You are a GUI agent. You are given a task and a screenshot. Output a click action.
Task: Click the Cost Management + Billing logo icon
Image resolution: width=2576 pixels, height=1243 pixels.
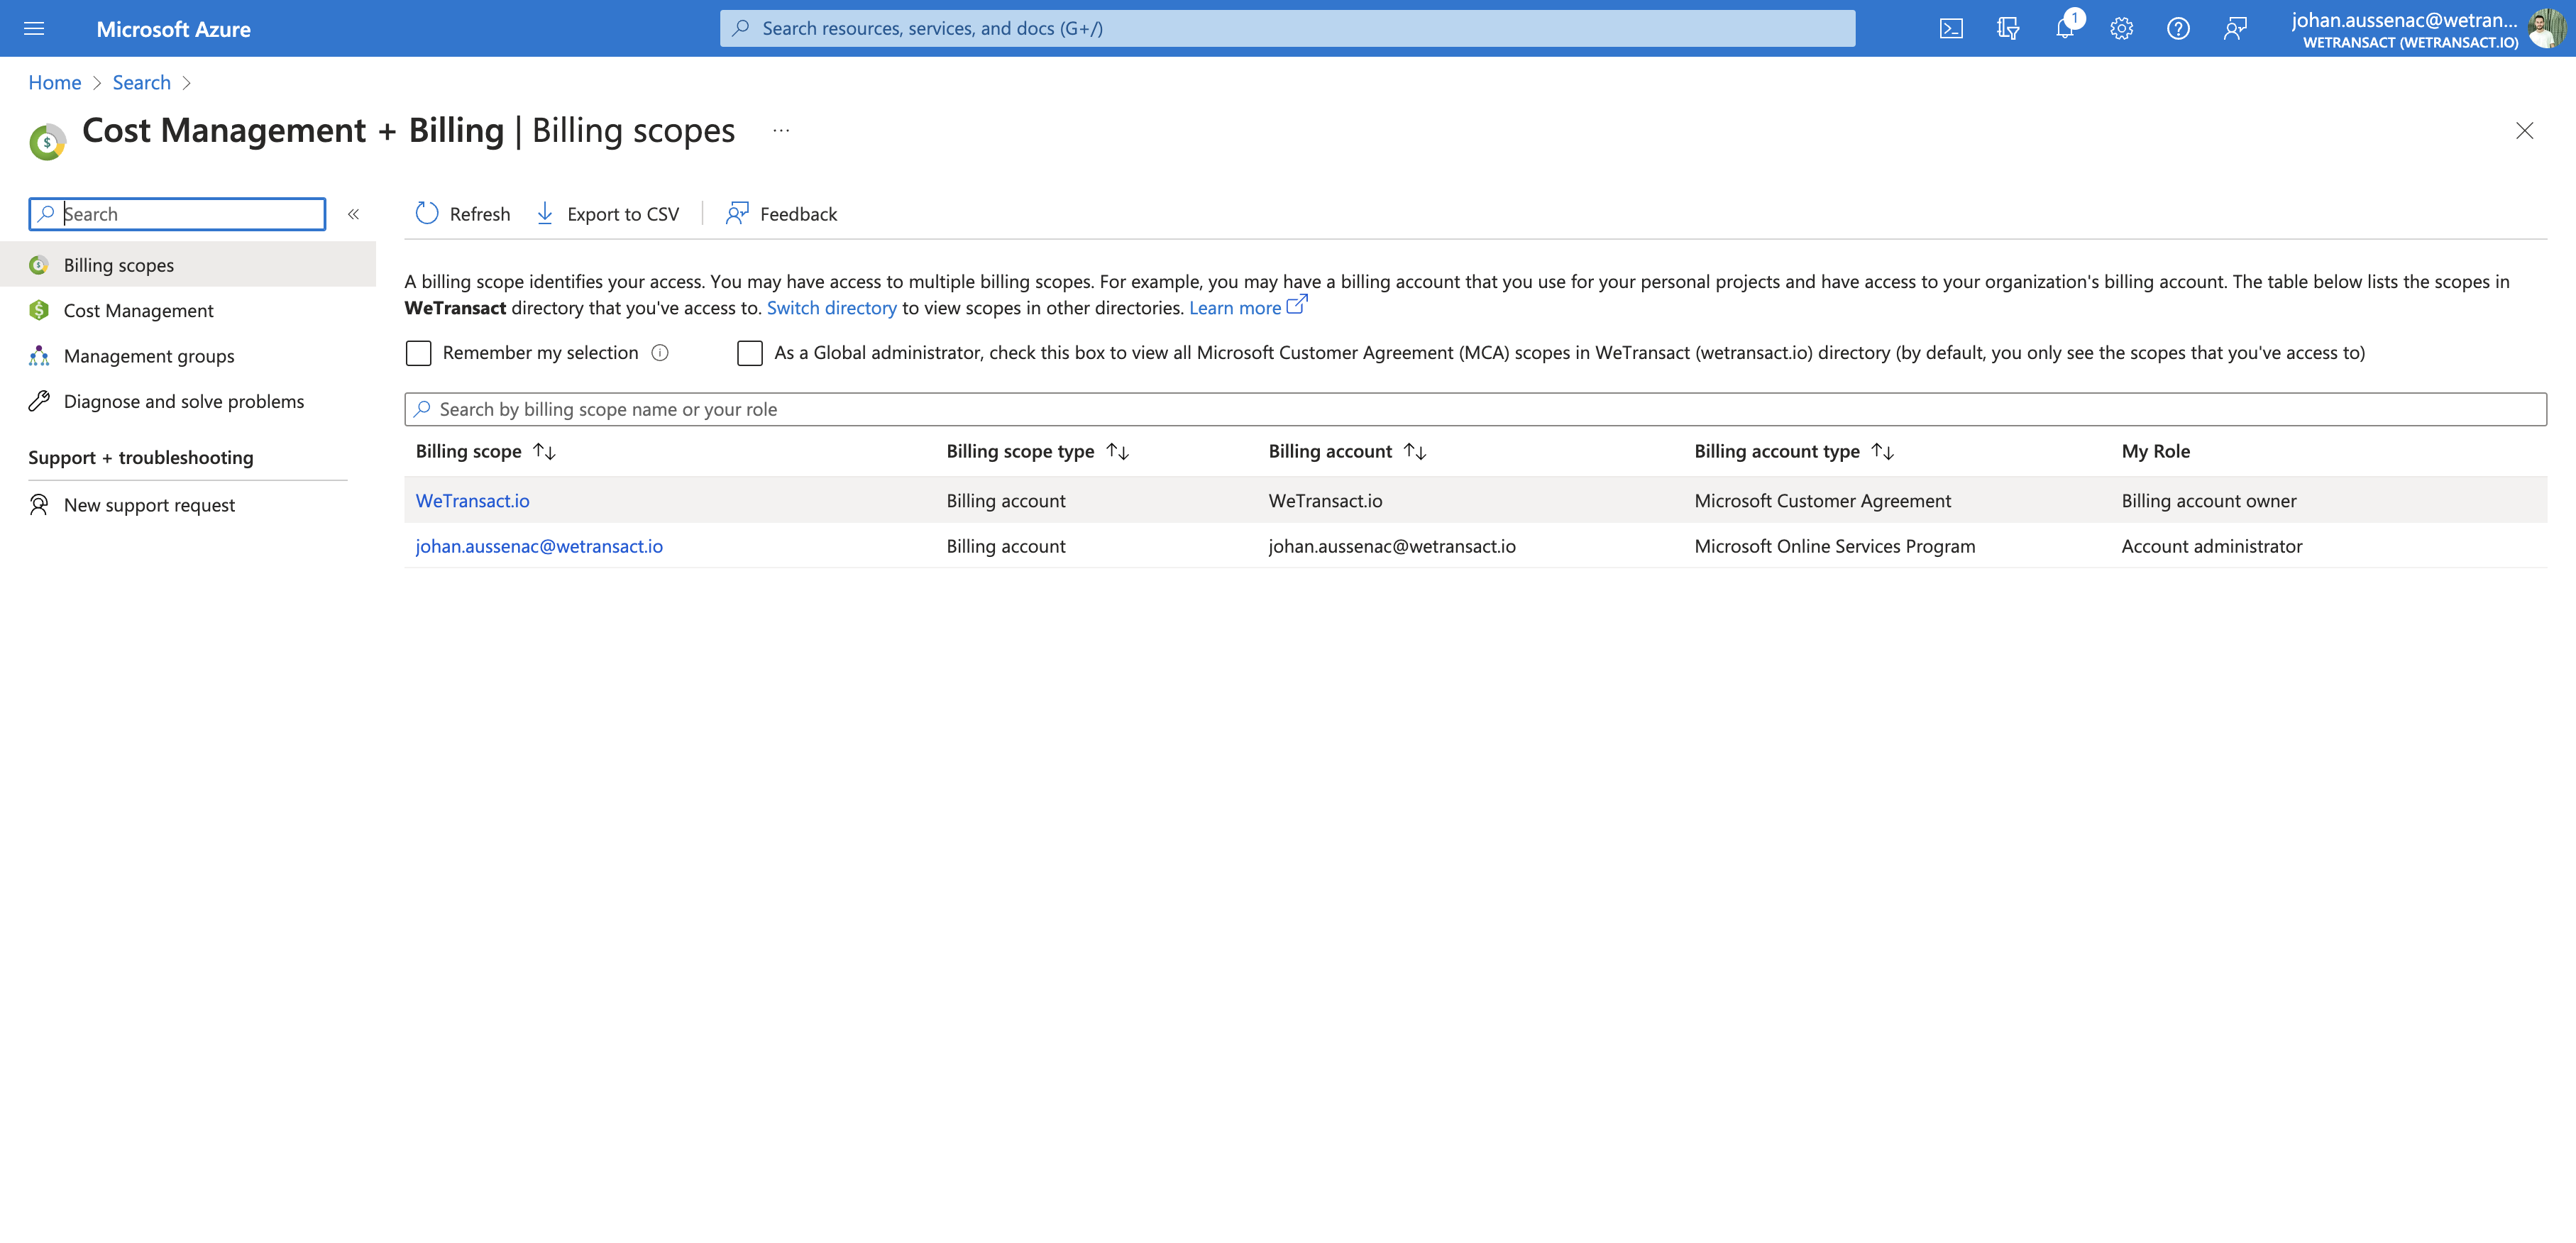click(x=47, y=142)
